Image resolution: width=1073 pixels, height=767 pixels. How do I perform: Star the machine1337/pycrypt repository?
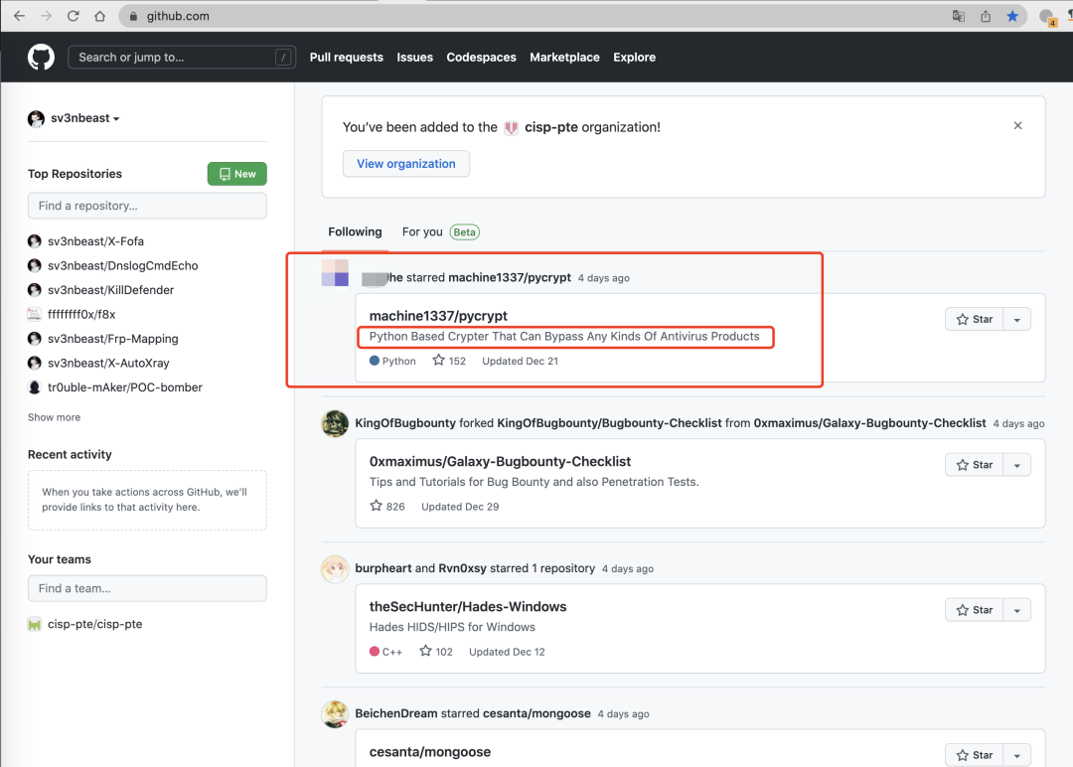974,320
